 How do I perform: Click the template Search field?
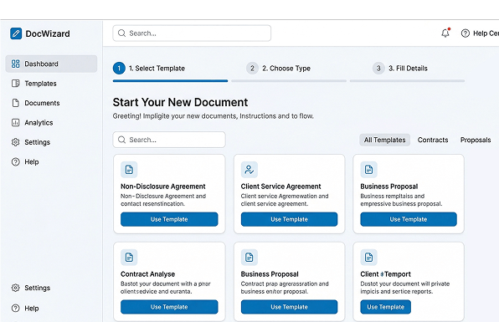point(169,140)
